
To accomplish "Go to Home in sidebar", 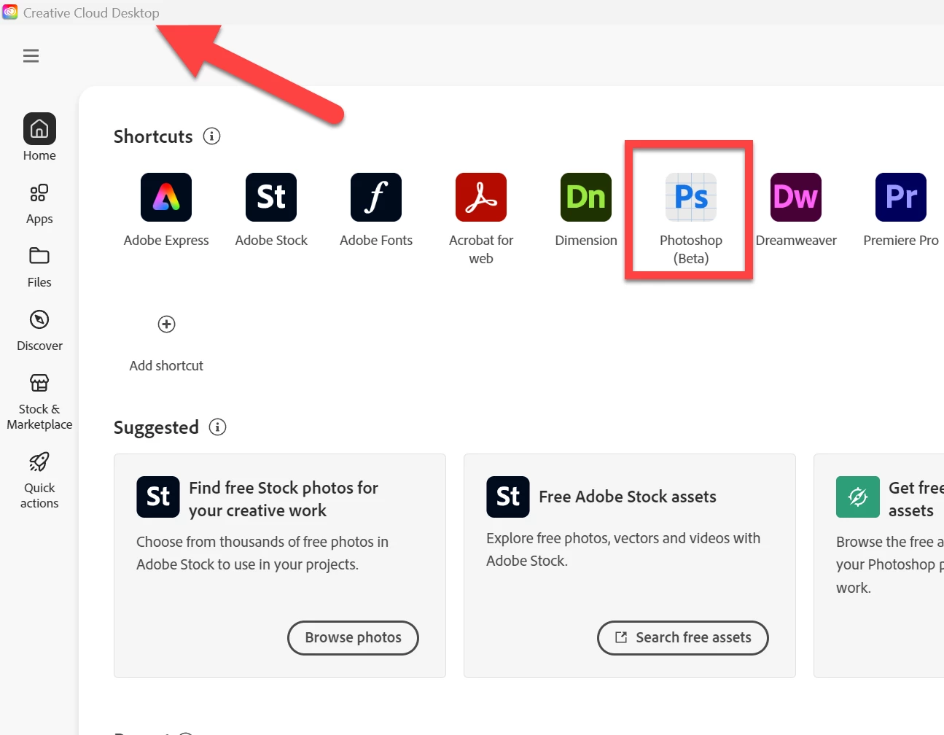I will (x=39, y=137).
